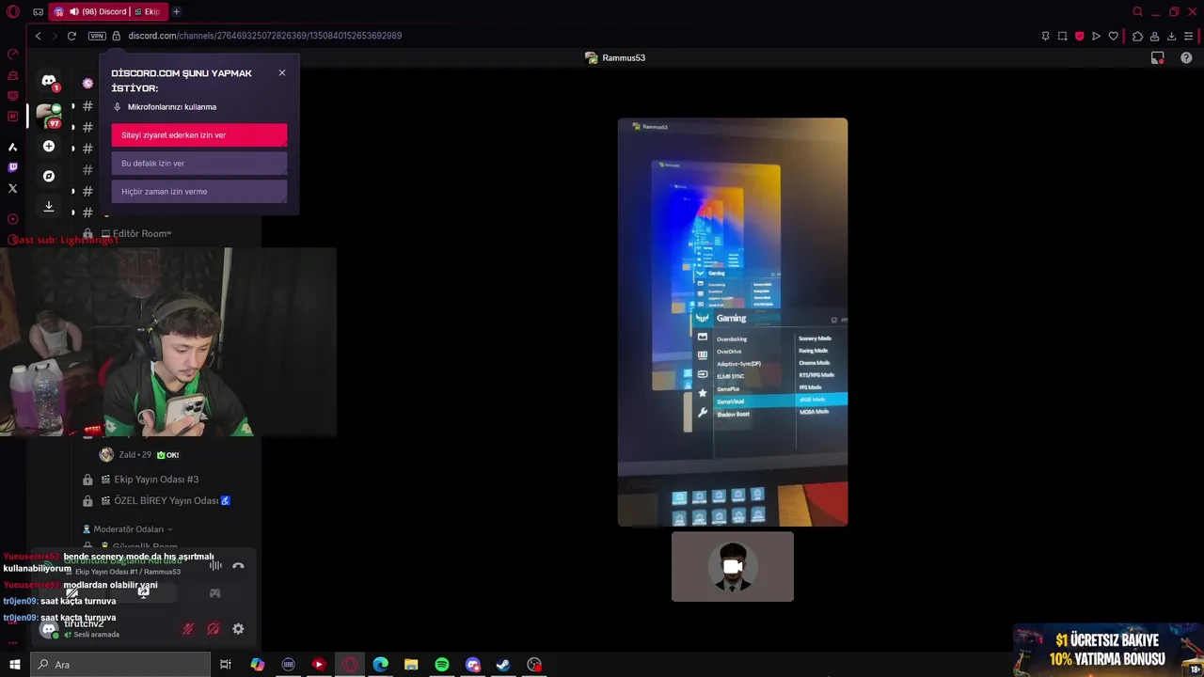
Task: Open a new browser tab
Action: (x=176, y=11)
